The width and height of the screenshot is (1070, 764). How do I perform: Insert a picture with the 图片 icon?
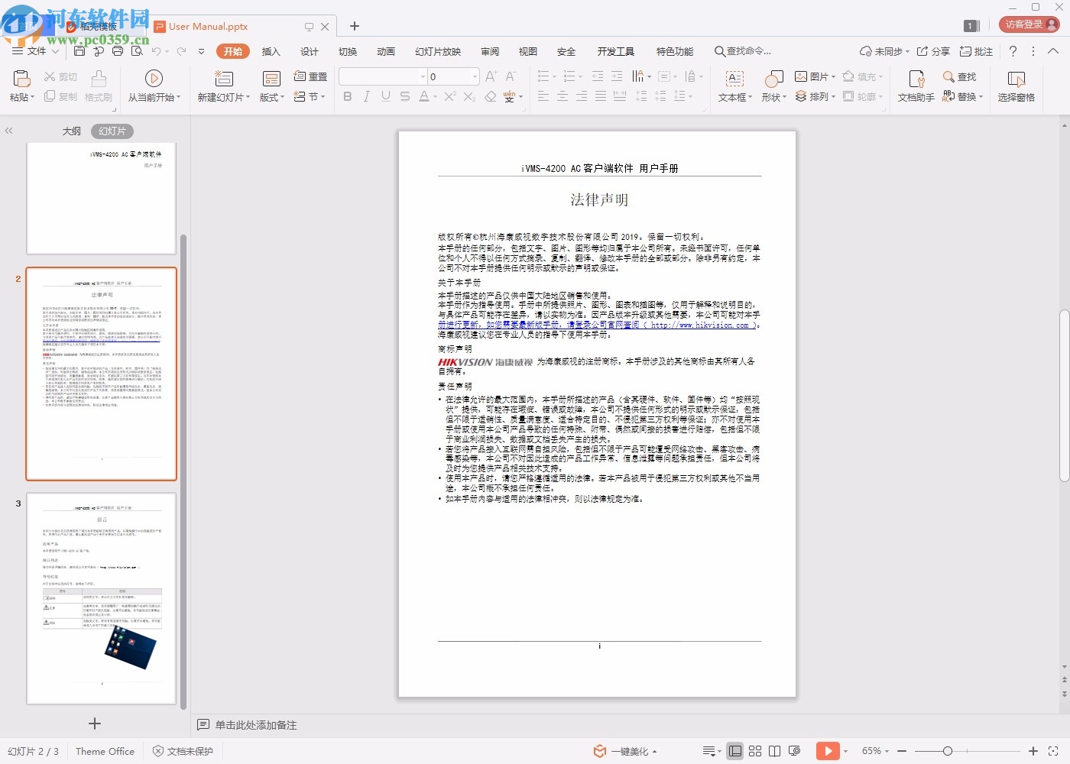pyautogui.click(x=812, y=76)
